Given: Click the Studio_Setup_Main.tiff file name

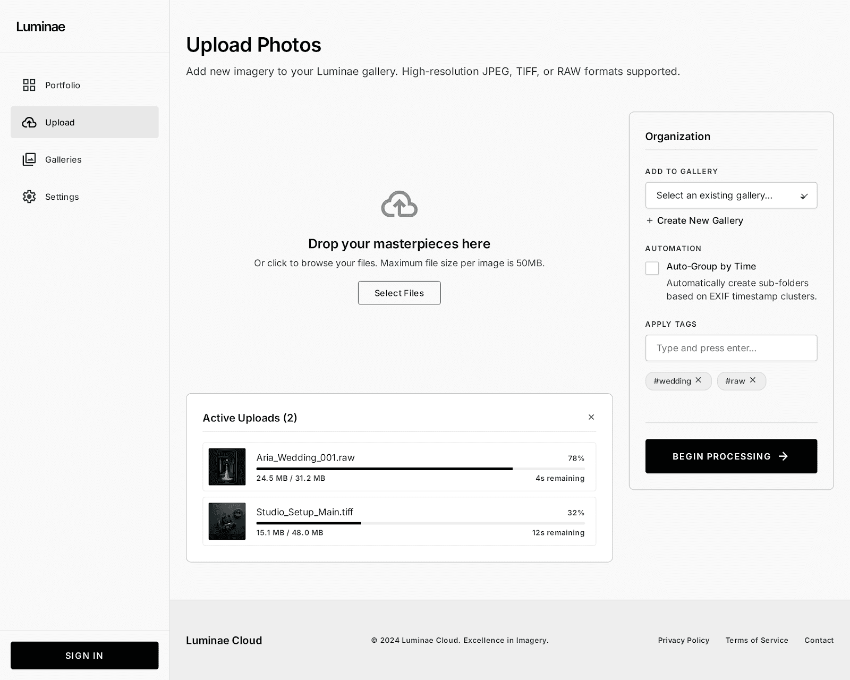Looking at the screenshot, I should coord(305,512).
